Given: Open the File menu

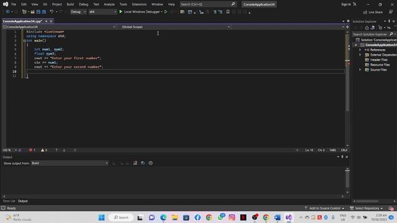Looking at the screenshot, I should [x=14, y=4].
